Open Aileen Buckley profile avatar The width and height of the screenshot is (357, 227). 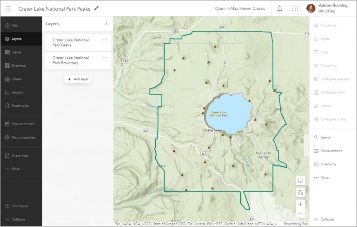tap(311, 8)
